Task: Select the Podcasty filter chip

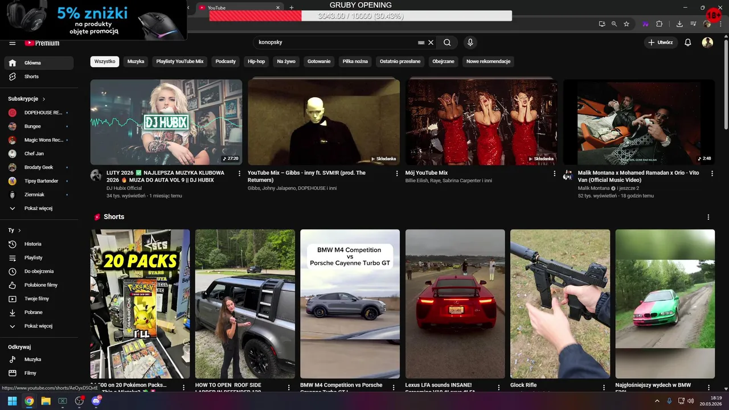Action: click(x=226, y=61)
